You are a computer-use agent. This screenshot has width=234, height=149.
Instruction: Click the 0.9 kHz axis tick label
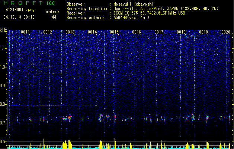(3, 86)
